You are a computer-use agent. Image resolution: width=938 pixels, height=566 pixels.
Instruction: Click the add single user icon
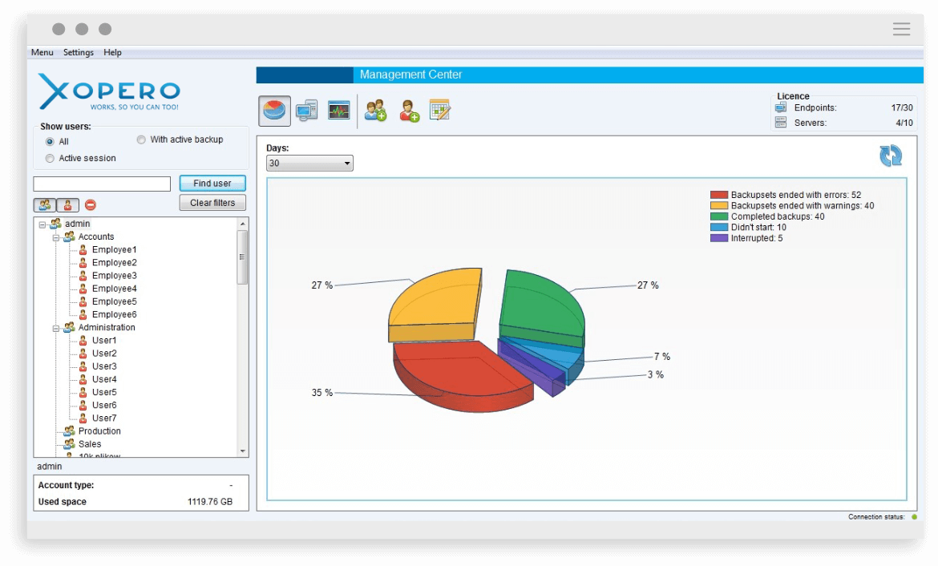[x=409, y=110]
